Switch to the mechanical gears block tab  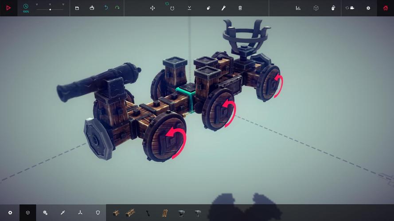pyautogui.click(x=45, y=213)
